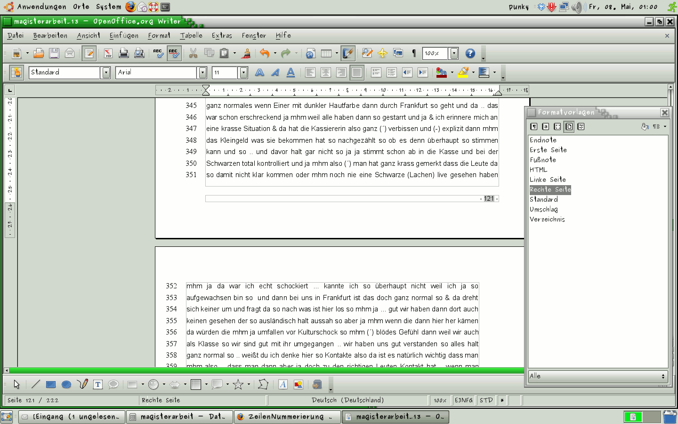Click the Format Paintbrush icon
678x424 pixels.
(246, 54)
